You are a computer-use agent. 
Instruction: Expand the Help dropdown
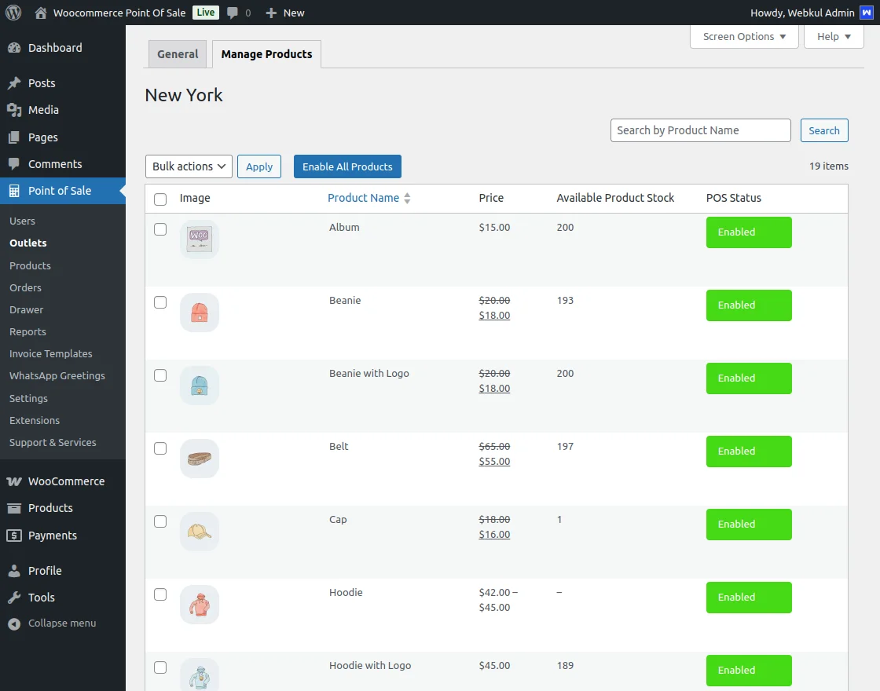point(834,37)
